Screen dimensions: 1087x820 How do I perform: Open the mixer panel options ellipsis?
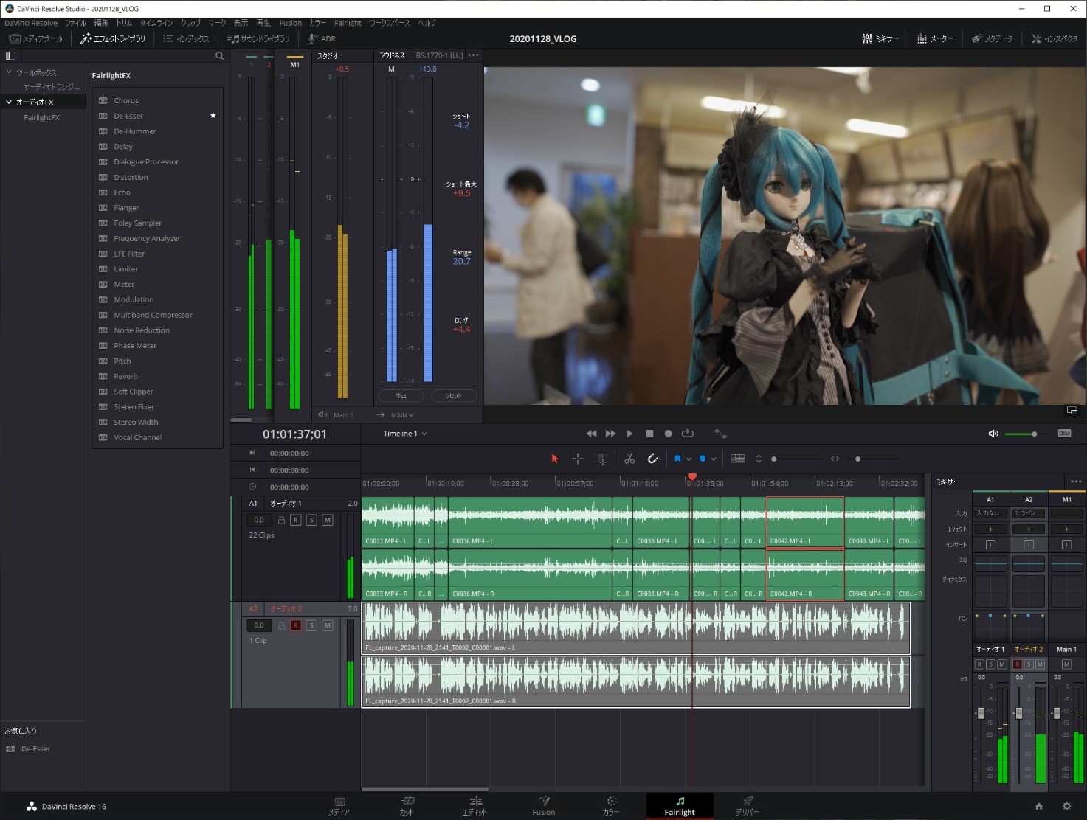click(x=1076, y=482)
